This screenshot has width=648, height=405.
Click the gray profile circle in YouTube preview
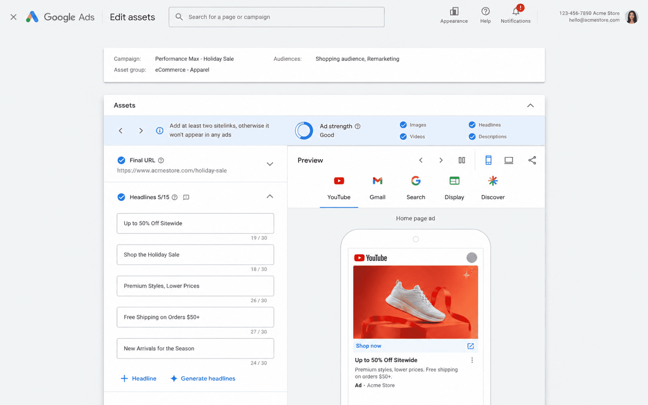click(472, 258)
